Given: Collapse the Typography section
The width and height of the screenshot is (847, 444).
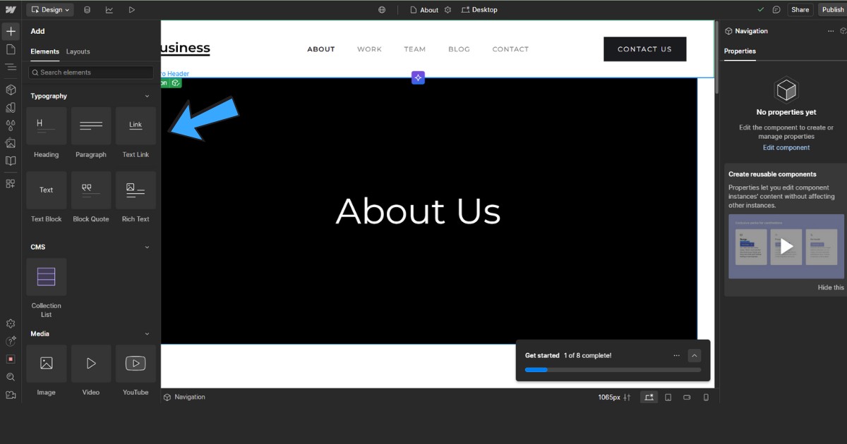Looking at the screenshot, I should (147, 96).
